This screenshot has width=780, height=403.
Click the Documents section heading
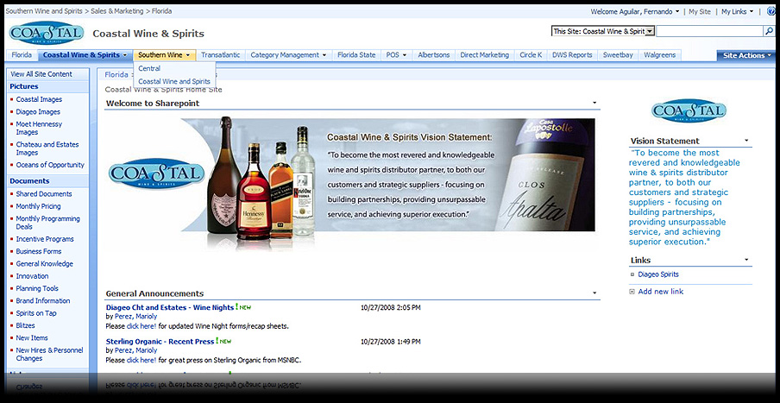[29, 181]
